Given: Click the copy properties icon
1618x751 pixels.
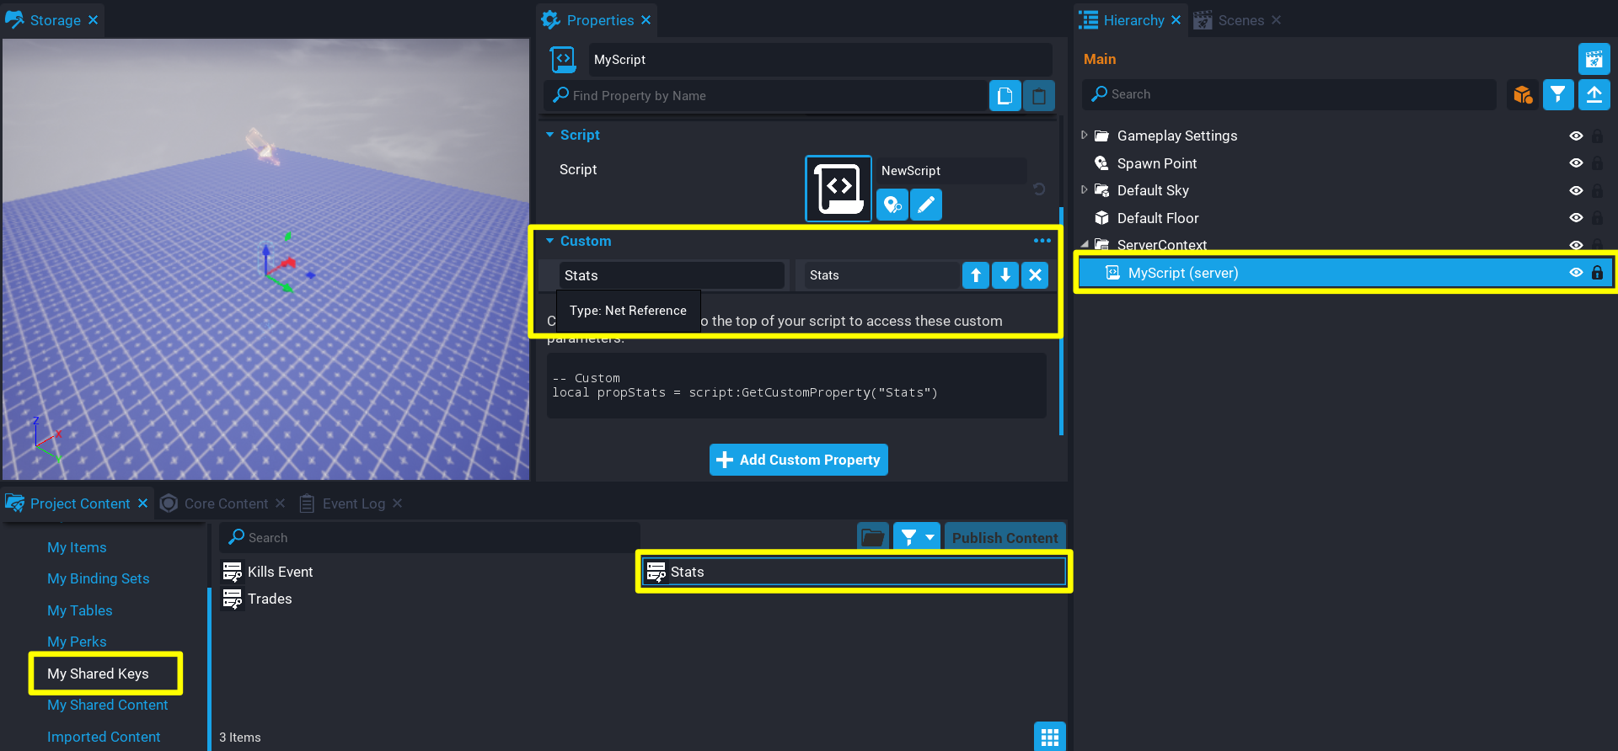Looking at the screenshot, I should coord(1005,96).
